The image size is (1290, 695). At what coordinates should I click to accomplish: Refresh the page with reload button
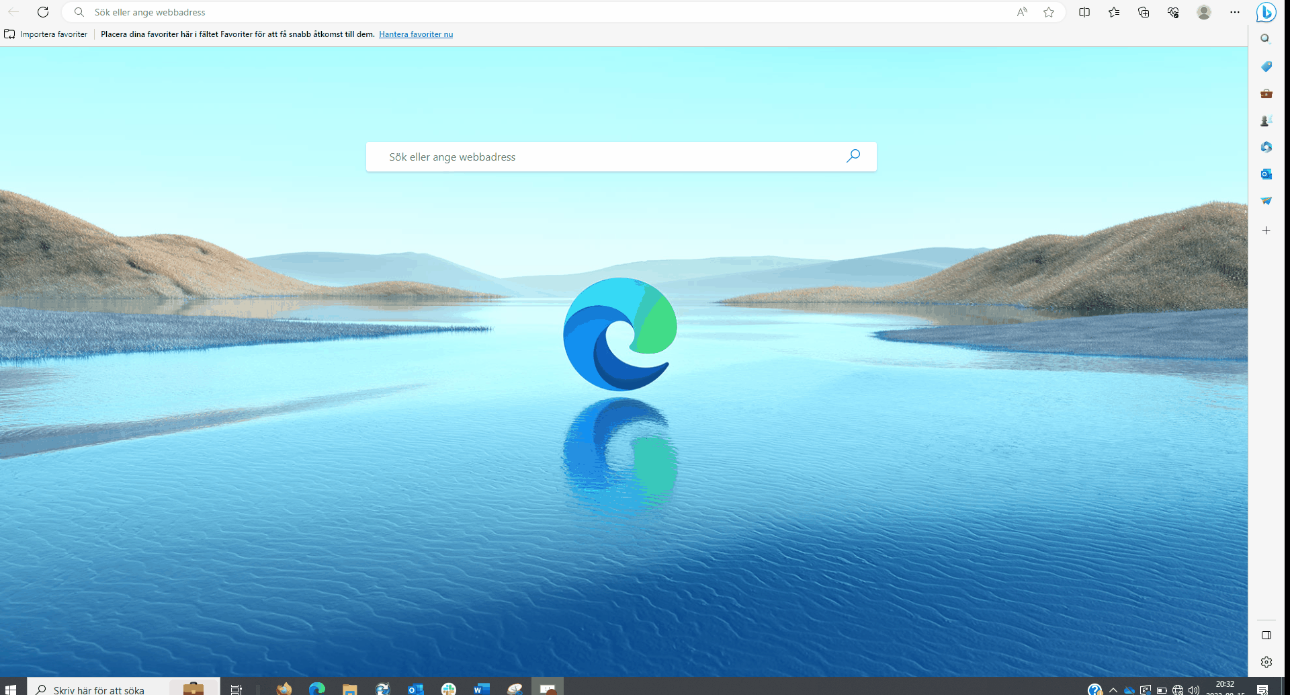pyautogui.click(x=43, y=12)
